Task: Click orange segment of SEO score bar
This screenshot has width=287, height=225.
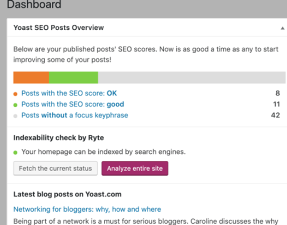Action: pyautogui.click(x=31, y=77)
